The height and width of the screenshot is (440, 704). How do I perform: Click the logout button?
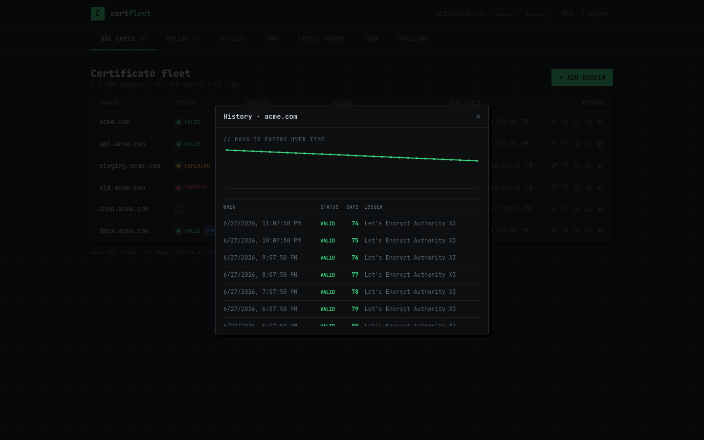point(598,14)
